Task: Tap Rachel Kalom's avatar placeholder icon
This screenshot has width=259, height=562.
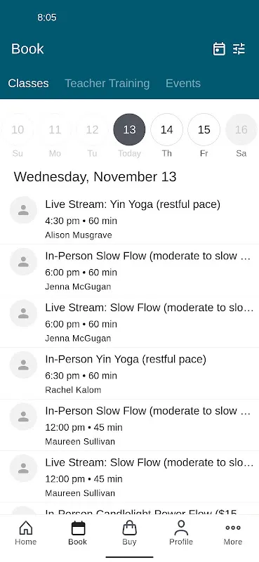Action: [23, 365]
